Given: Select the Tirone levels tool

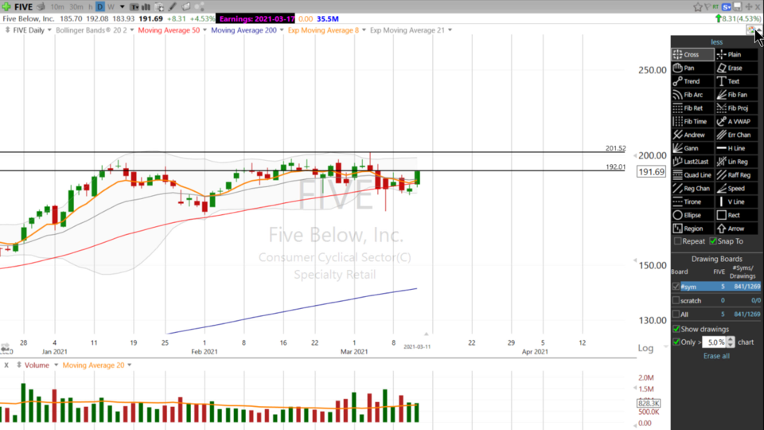Looking at the screenshot, I should [692, 201].
